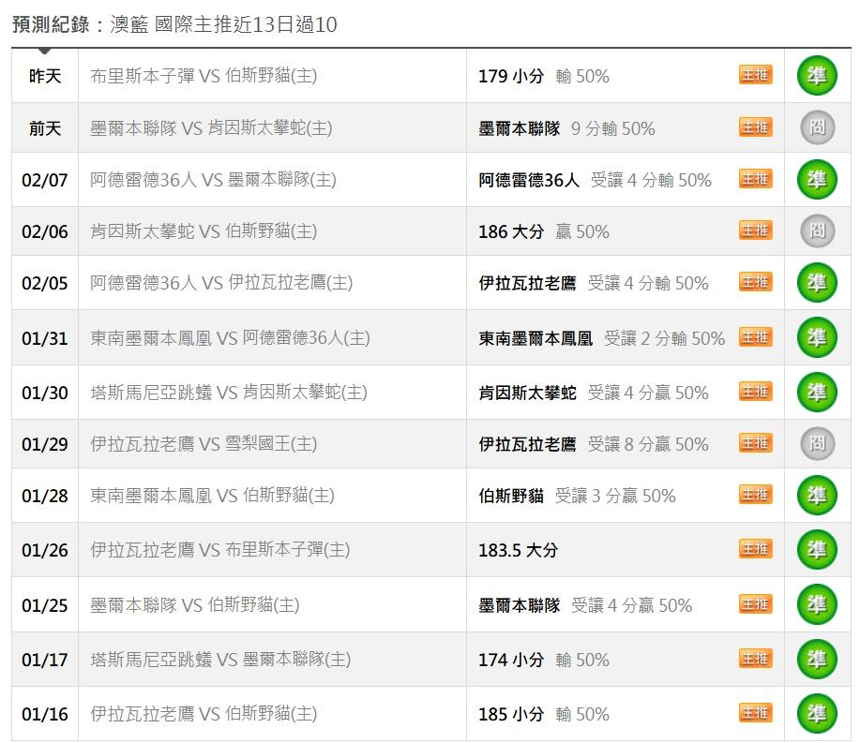
Task: Open matchup 塔斯馬尼亞跳蟻 VS 肯因斯太攀蛇(主)
Action: (229, 393)
